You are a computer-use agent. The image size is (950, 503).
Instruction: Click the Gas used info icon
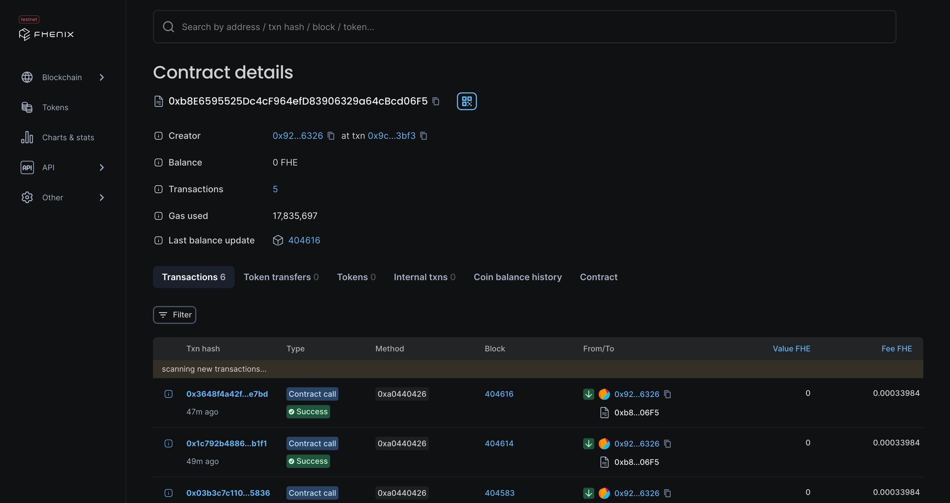[x=158, y=216]
